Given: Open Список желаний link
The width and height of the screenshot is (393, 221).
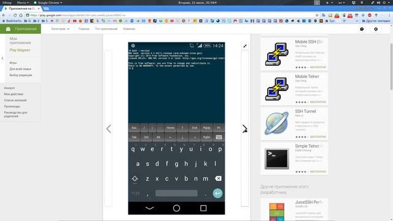Looking at the screenshot, I should pos(15,100).
